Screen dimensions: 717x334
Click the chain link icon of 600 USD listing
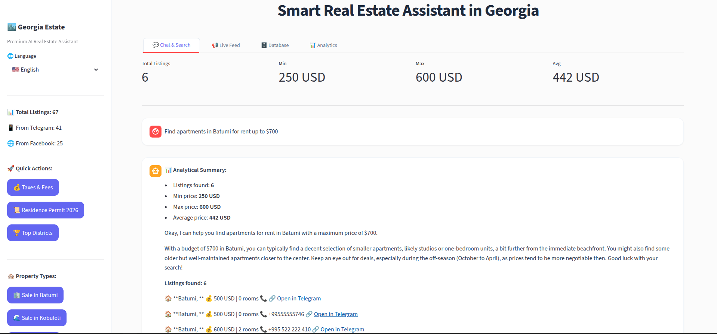(316, 330)
